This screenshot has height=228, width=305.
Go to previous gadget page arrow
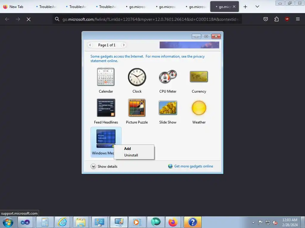tap(90, 45)
